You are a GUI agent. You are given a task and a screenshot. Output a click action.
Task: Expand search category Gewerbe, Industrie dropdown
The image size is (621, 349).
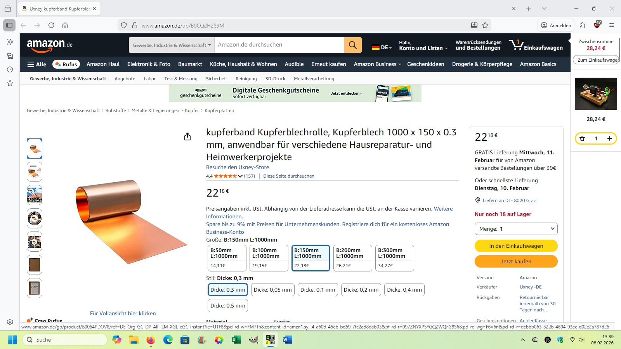pos(172,45)
